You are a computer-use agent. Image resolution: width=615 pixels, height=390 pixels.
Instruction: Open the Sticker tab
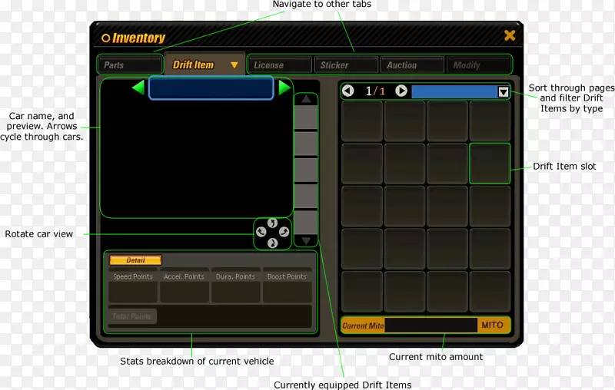tap(347, 65)
